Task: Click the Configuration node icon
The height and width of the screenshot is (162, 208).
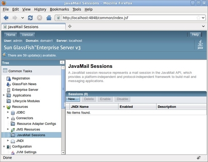Action: (9, 147)
